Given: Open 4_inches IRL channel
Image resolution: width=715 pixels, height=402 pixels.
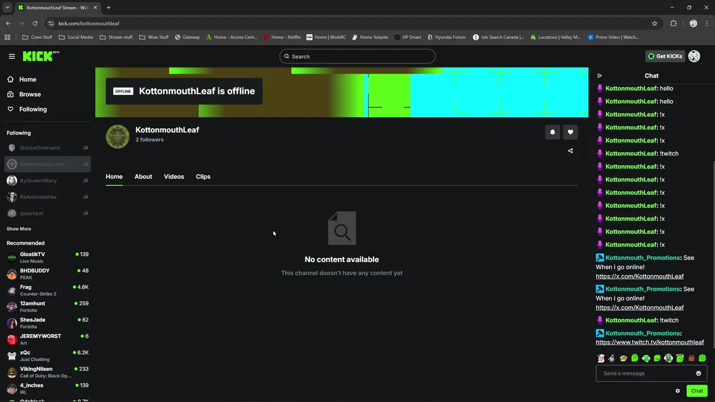Looking at the screenshot, I should (x=47, y=389).
